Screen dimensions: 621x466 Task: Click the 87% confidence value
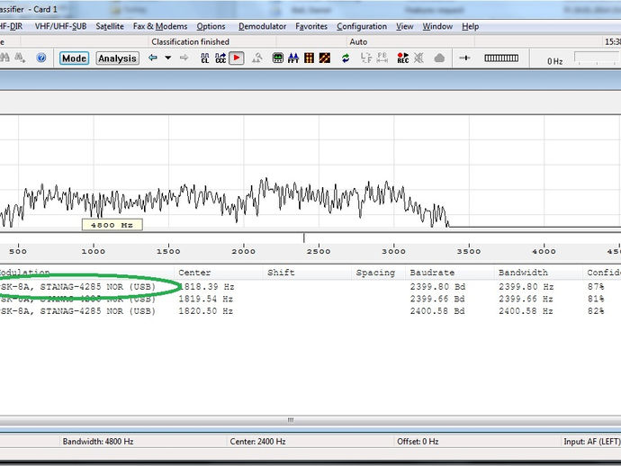coord(596,287)
